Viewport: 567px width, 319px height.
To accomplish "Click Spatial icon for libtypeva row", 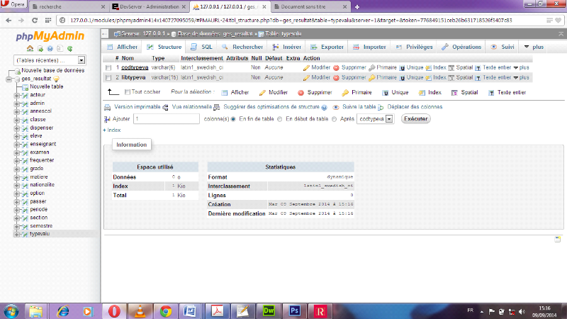I will [451, 77].
